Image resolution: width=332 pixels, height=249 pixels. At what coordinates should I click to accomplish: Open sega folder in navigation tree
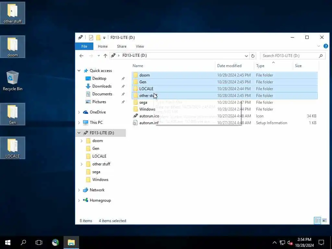pyautogui.click(x=96, y=172)
